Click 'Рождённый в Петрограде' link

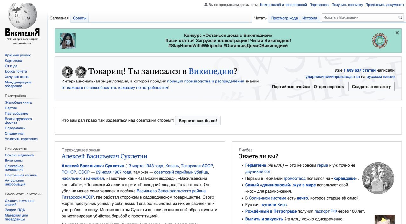point(271,211)
